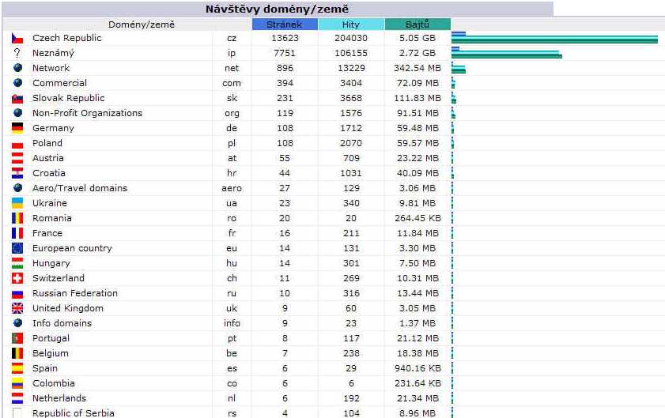The width and height of the screenshot is (665, 418).
Task: Click the Colombia flag icon
Action: pyautogui.click(x=17, y=383)
